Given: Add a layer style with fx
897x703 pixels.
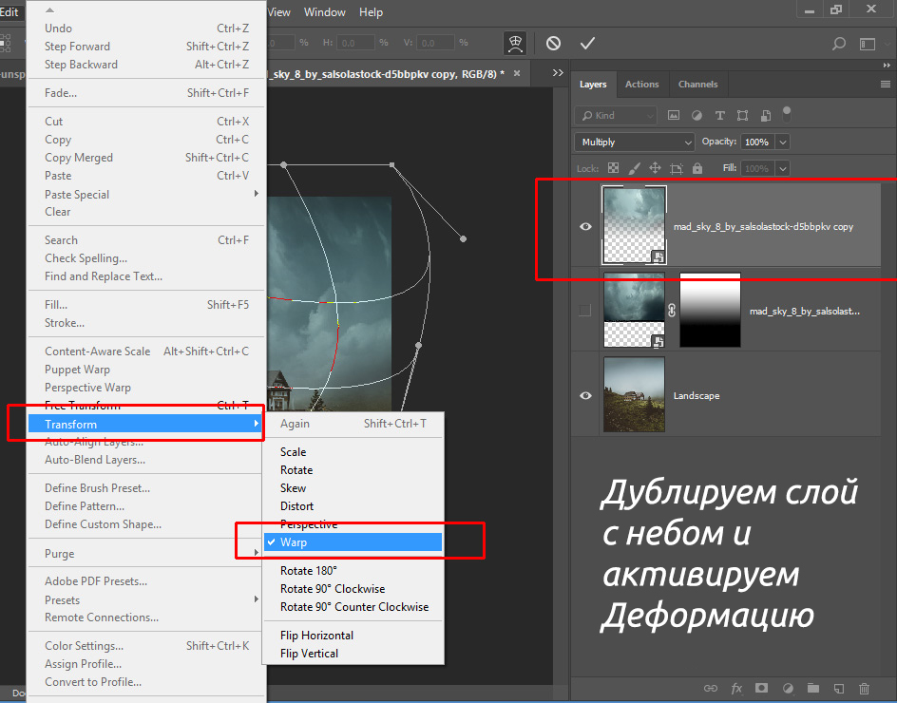Looking at the screenshot, I should [736, 688].
